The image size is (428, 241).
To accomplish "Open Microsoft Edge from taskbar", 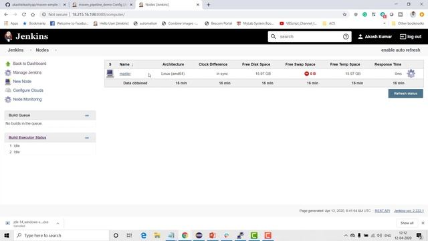I will coord(143,235).
